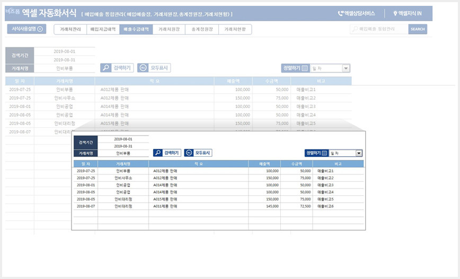Click the 정렬하기 list icon in faded sheet
The height and width of the screenshot is (279, 460).
tap(305, 68)
